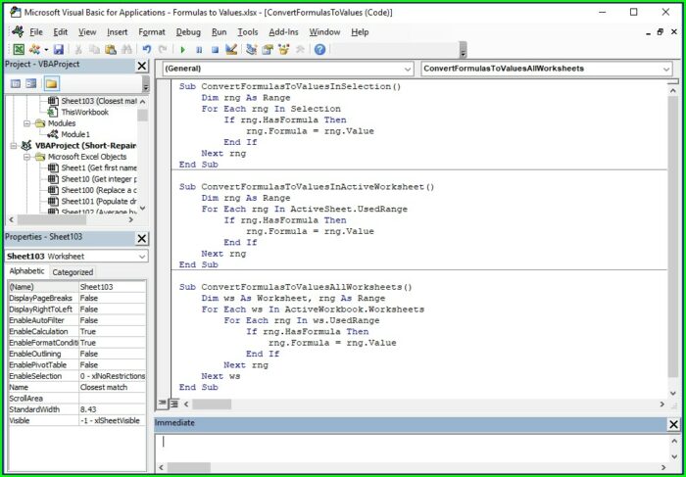Open Project Explorer toolbar icon
Viewport: 686px width, 477px height.
[x=251, y=49]
